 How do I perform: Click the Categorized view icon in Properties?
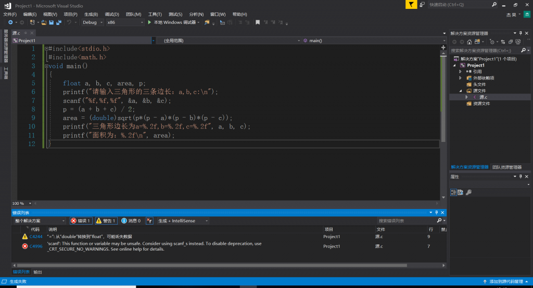453,192
